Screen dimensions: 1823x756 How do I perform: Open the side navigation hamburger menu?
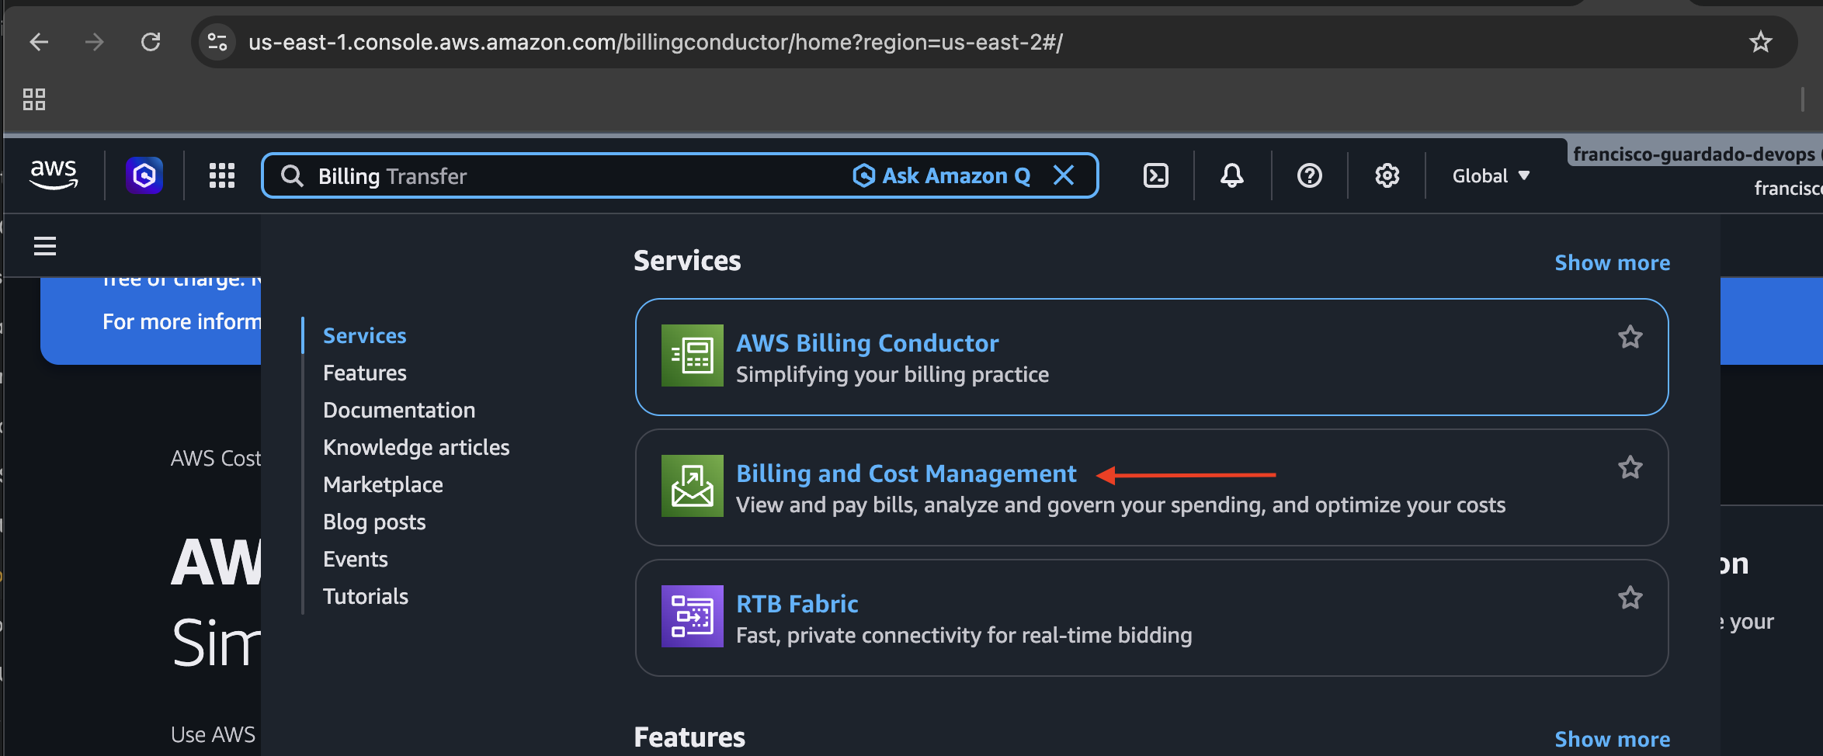(45, 246)
